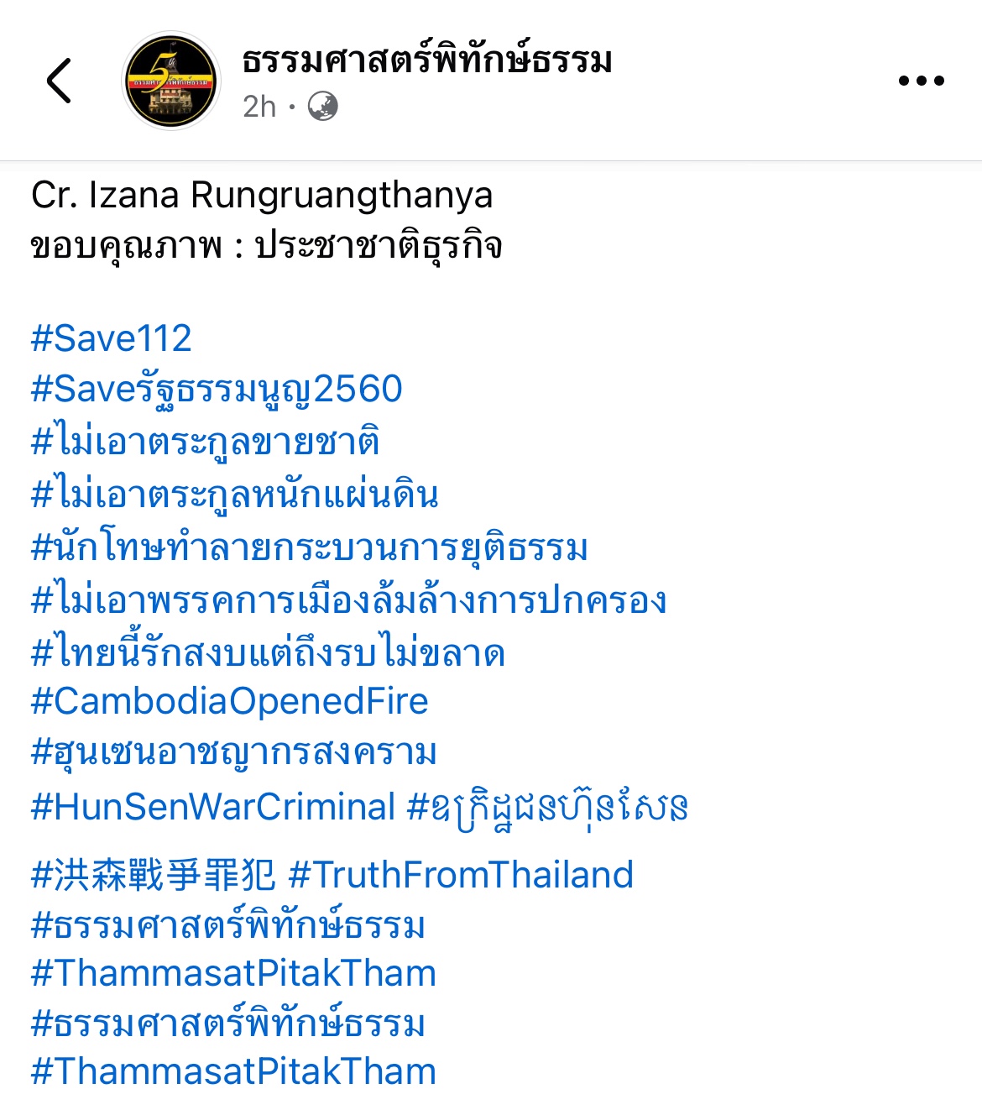The width and height of the screenshot is (982, 1110).
Task: Open the last #ThammasatPitakTham hashtag
Action: (233, 1071)
